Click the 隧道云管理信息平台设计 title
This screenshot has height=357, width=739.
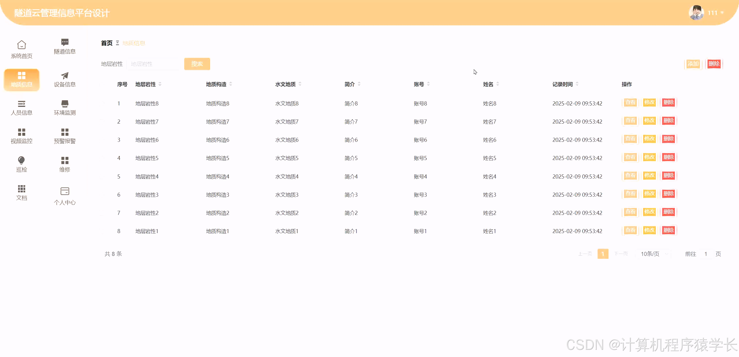[62, 13]
